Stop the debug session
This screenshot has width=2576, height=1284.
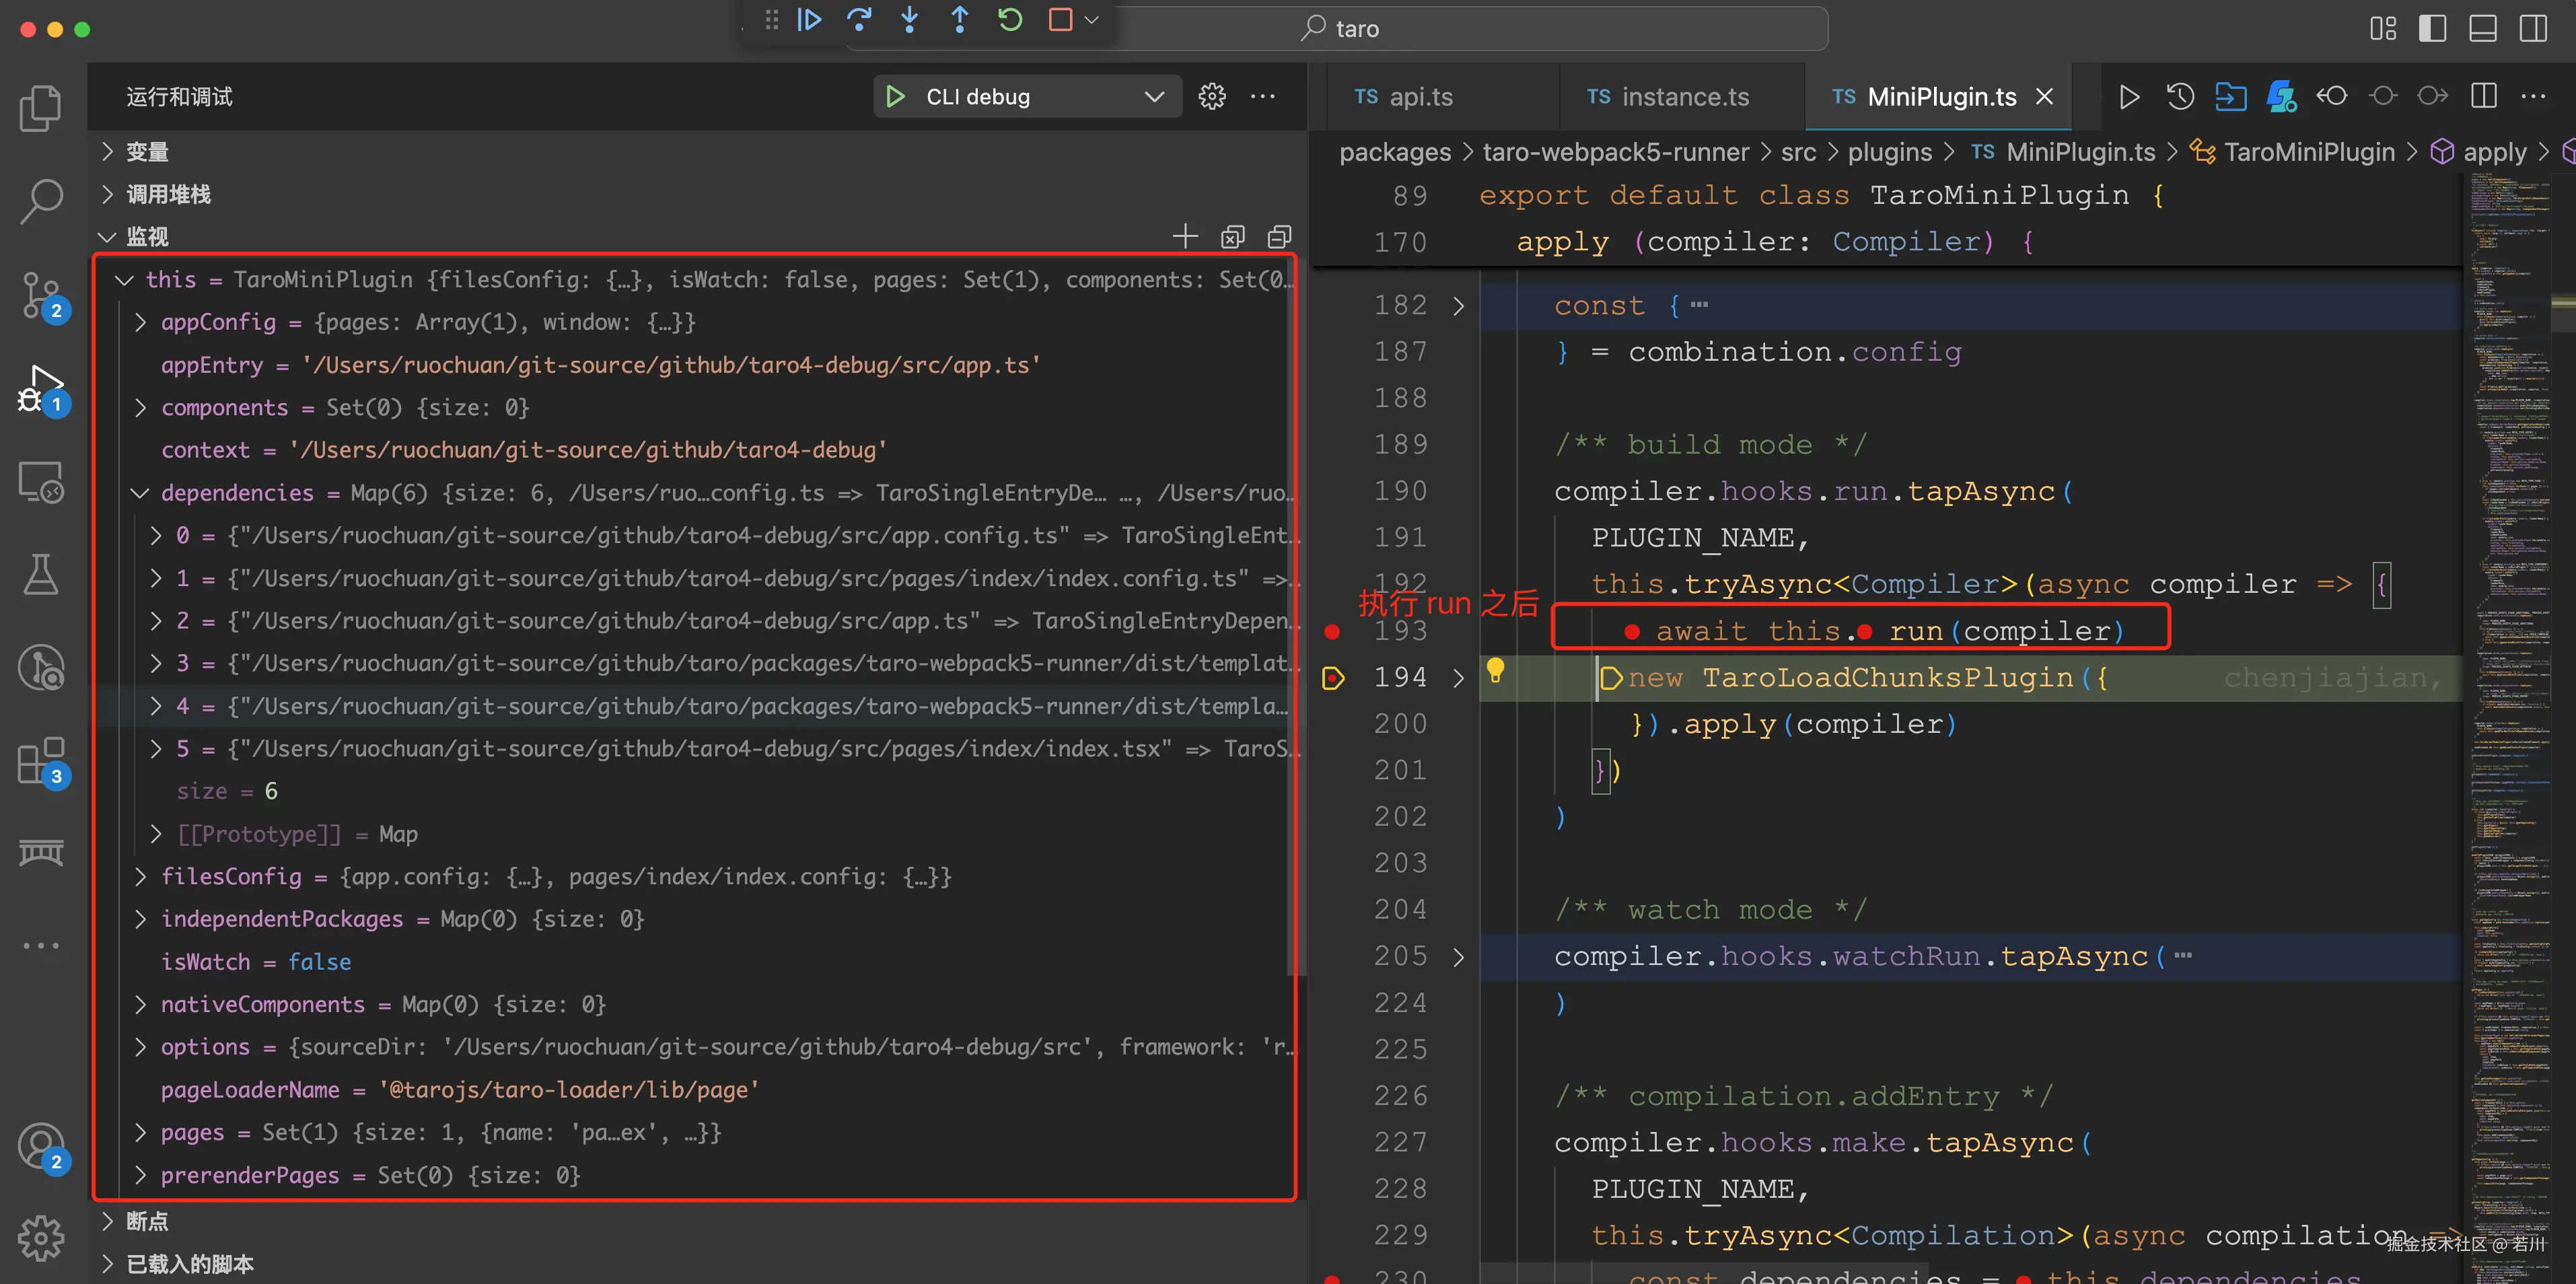coord(1060,20)
